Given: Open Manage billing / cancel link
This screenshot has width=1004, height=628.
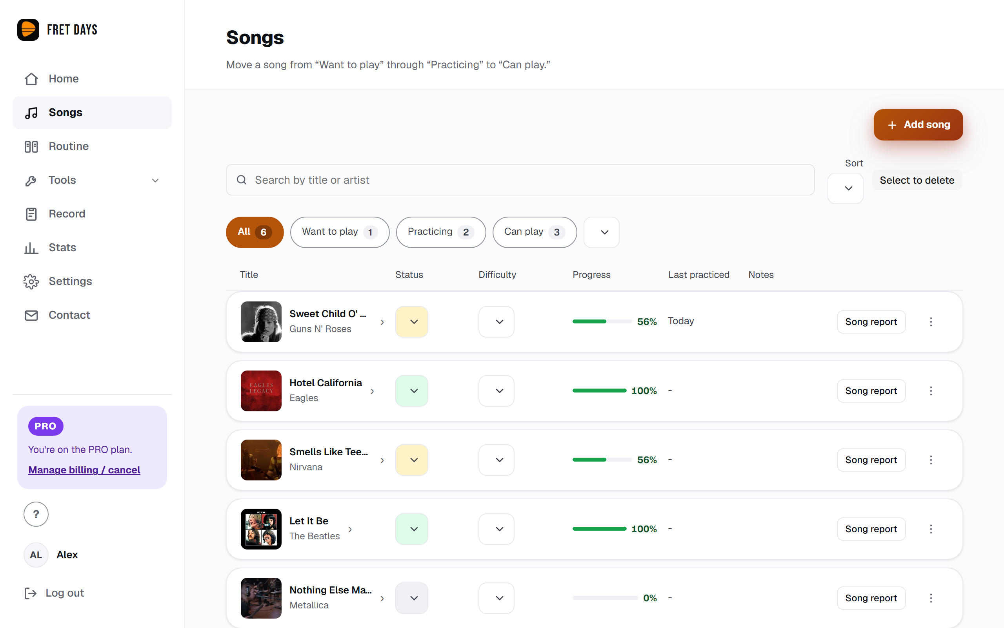Looking at the screenshot, I should [84, 470].
